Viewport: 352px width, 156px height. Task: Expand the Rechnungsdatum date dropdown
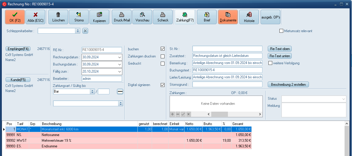(119, 57)
